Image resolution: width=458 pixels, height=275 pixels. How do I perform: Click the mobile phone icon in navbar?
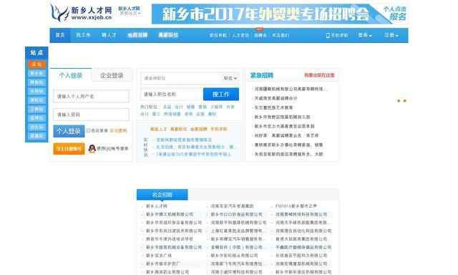[328, 35]
